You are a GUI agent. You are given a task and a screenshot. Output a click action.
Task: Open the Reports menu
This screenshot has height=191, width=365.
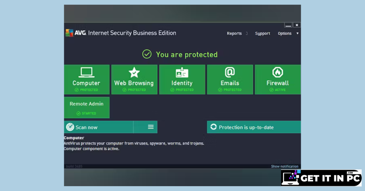click(234, 33)
